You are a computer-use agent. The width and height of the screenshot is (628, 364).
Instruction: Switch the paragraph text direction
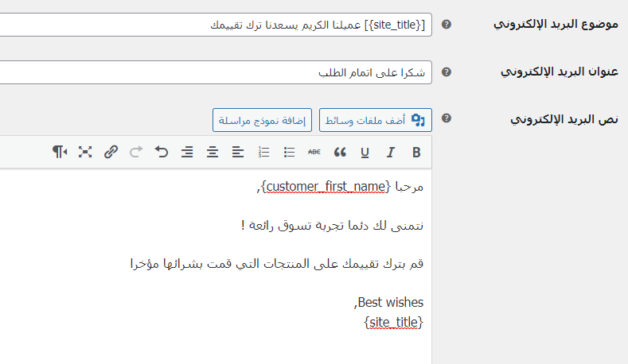coord(60,152)
